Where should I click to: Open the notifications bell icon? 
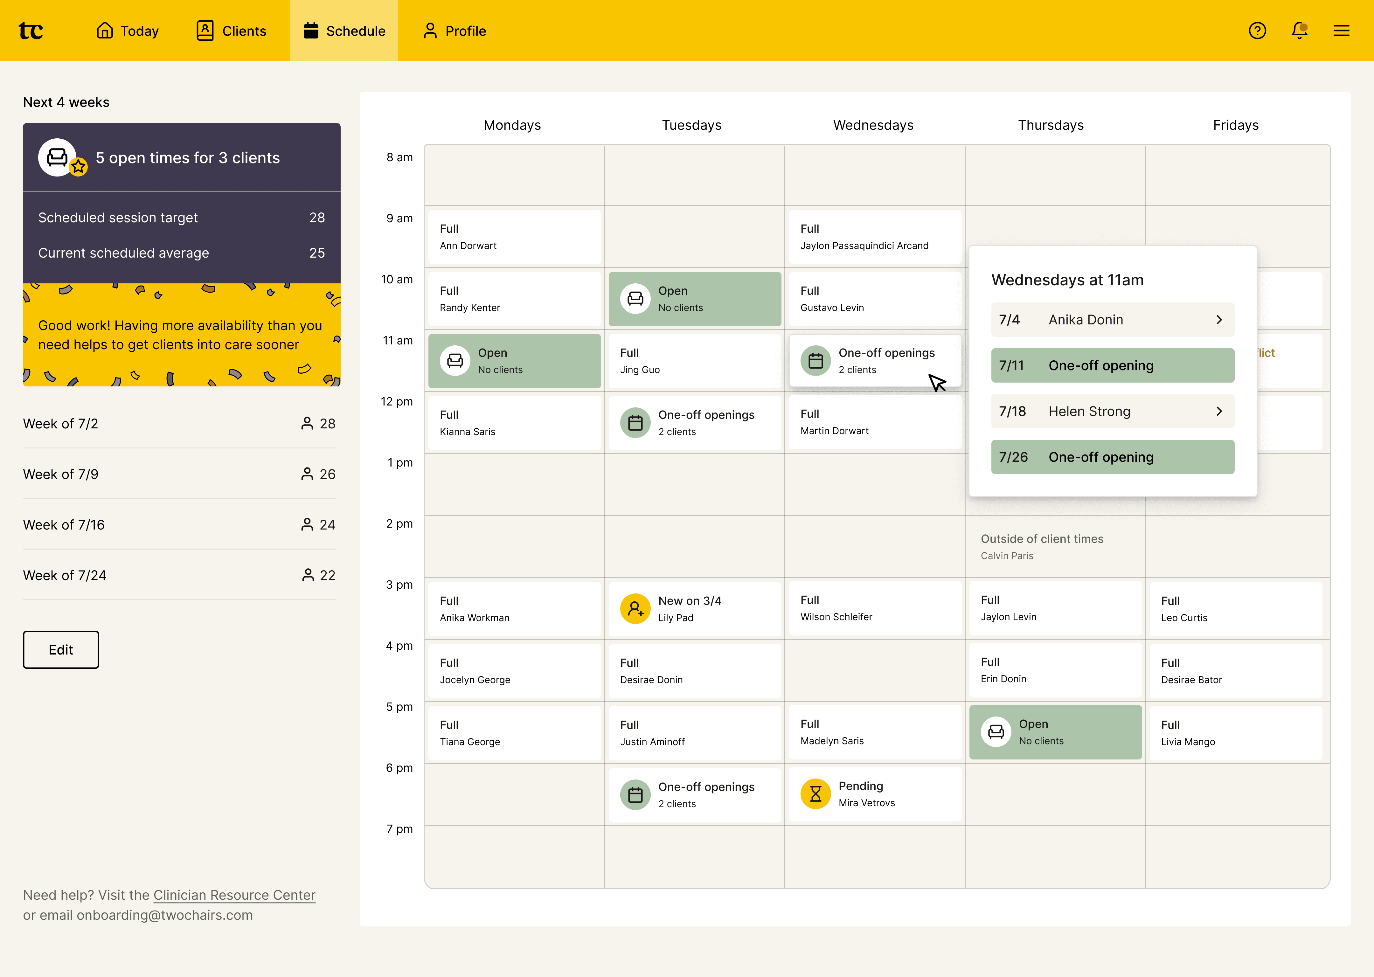pos(1299,31)
